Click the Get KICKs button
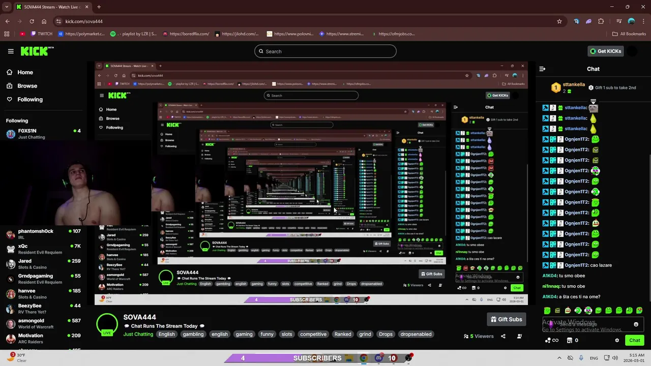The width and height of the screenshot is (651, 366). (x=605, y=51)
